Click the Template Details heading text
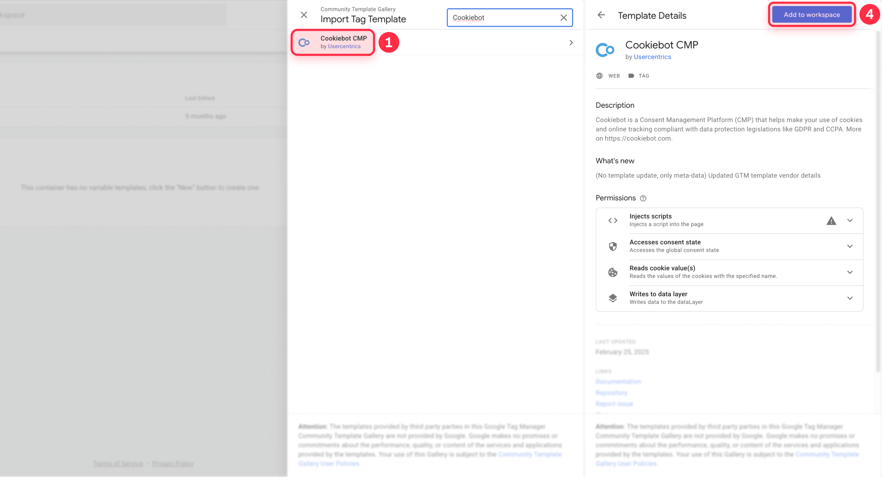This screenshot has height=477, width=882. [652, 16]
